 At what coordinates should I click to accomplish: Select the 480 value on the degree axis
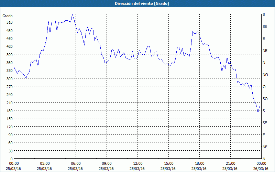10,30
